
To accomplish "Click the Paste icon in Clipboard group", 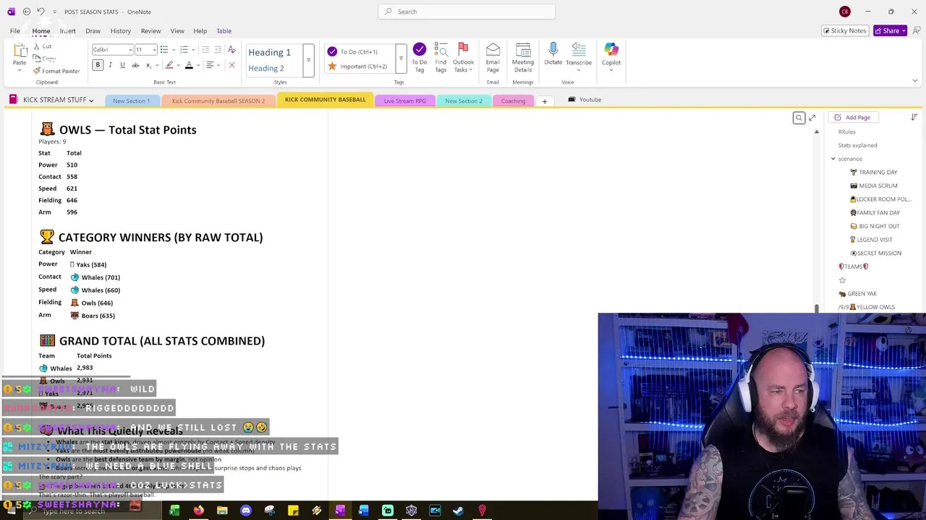I will 20,52.
